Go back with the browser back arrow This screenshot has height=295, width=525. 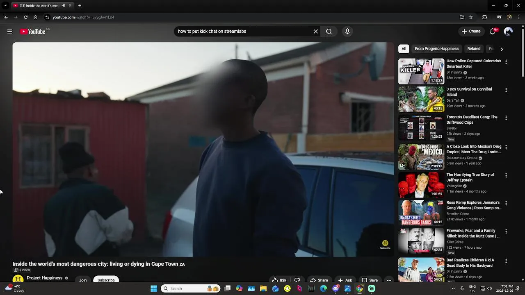pos(6,17)
